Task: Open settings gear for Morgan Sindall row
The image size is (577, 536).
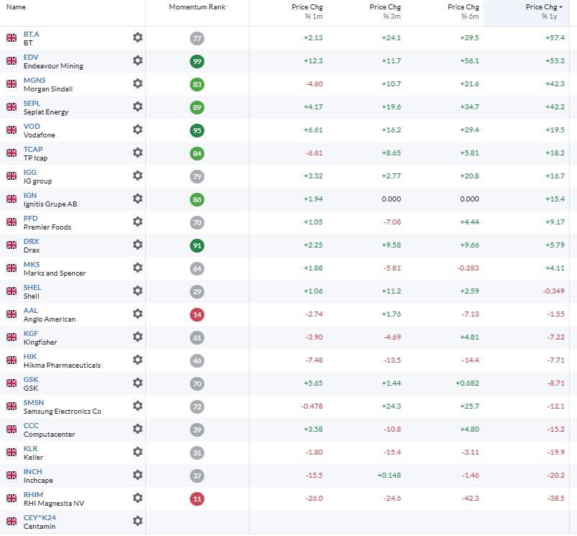Action: (x=137, y=83)
